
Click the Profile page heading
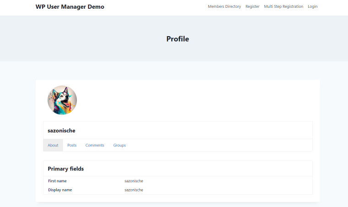[178, 39]
